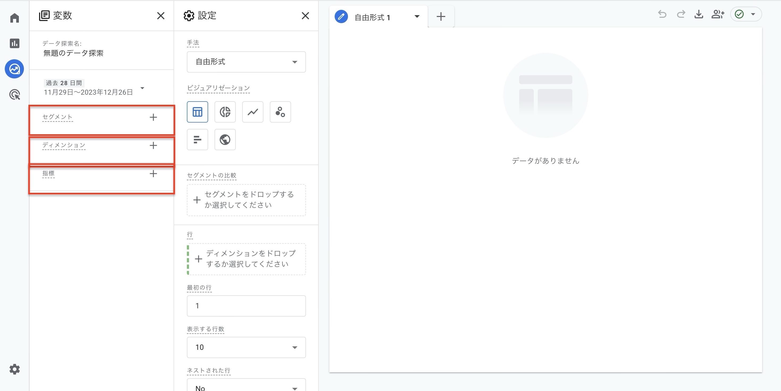The image size is (781, 391).
Task: Pick the line chart visualization
Action: [x=253, y=112]
